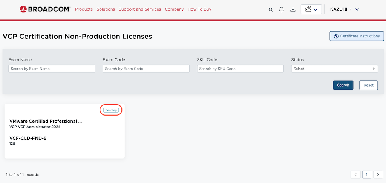This screenshot has height=183, width=386.
Task: Focus the SKU Code search field
Action: [240, 69]
